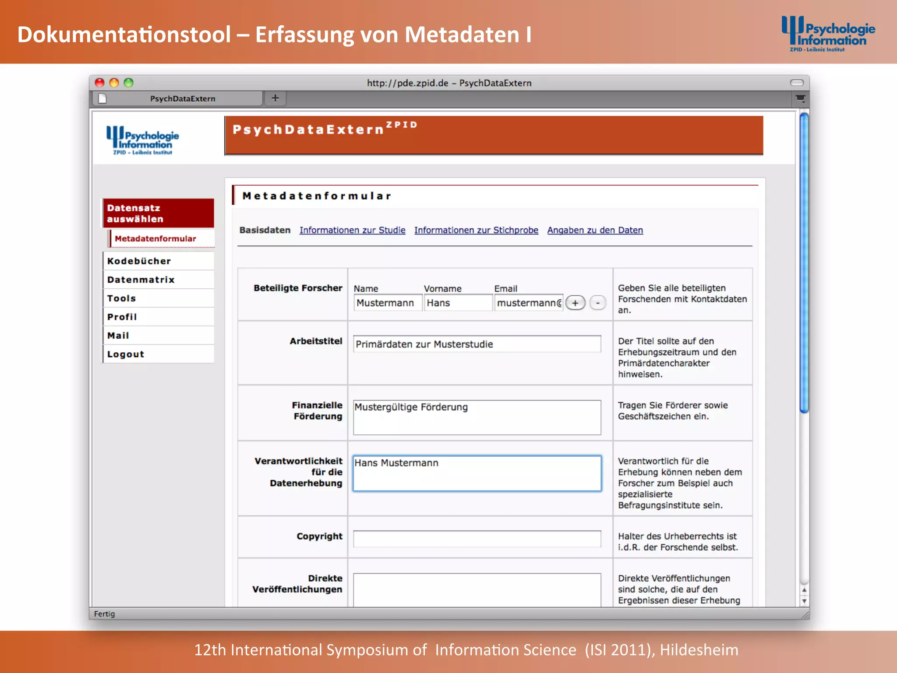Open Datenmatrix in sidebar

coord(159,280)
